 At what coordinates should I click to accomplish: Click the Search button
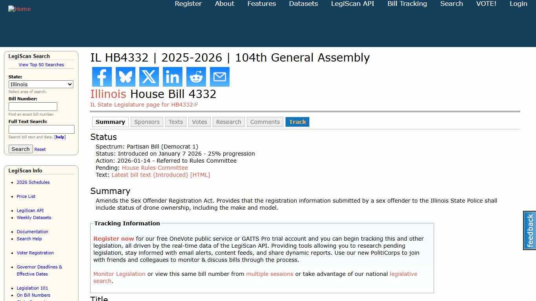point(20,149)
